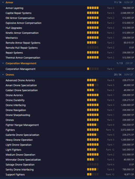Collapse the Corporation Management group arrow

(3, 63)
